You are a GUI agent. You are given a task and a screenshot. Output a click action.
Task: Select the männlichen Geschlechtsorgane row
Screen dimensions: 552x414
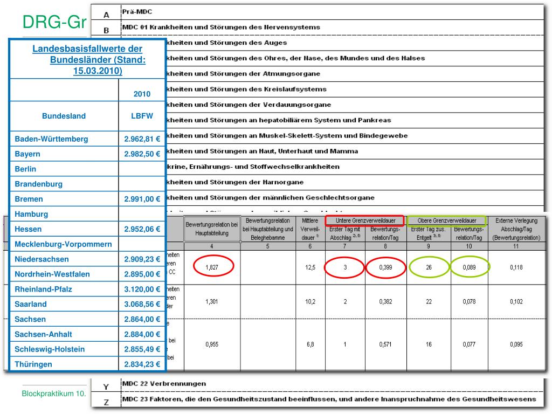tap(355, 197)
